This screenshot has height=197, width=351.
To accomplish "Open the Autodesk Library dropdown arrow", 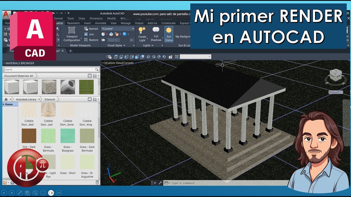I will [x=39, y=99].
